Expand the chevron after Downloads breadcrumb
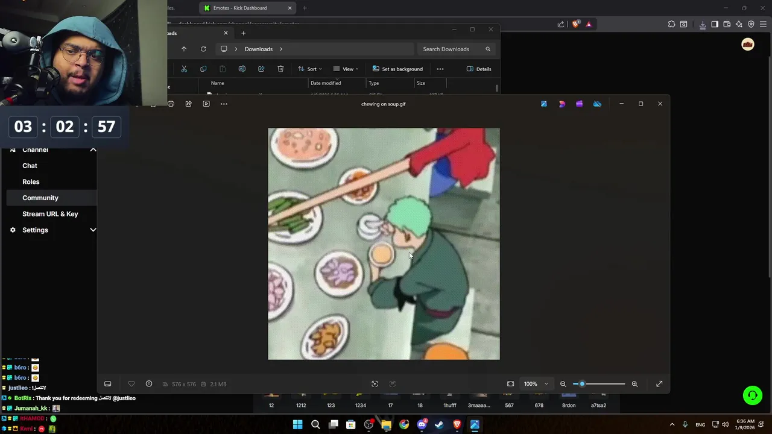The width and height of the screenshot is (772, 434). (x=281, y=49)
